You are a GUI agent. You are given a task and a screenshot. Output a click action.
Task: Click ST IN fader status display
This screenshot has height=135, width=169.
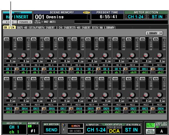[131, 130]
